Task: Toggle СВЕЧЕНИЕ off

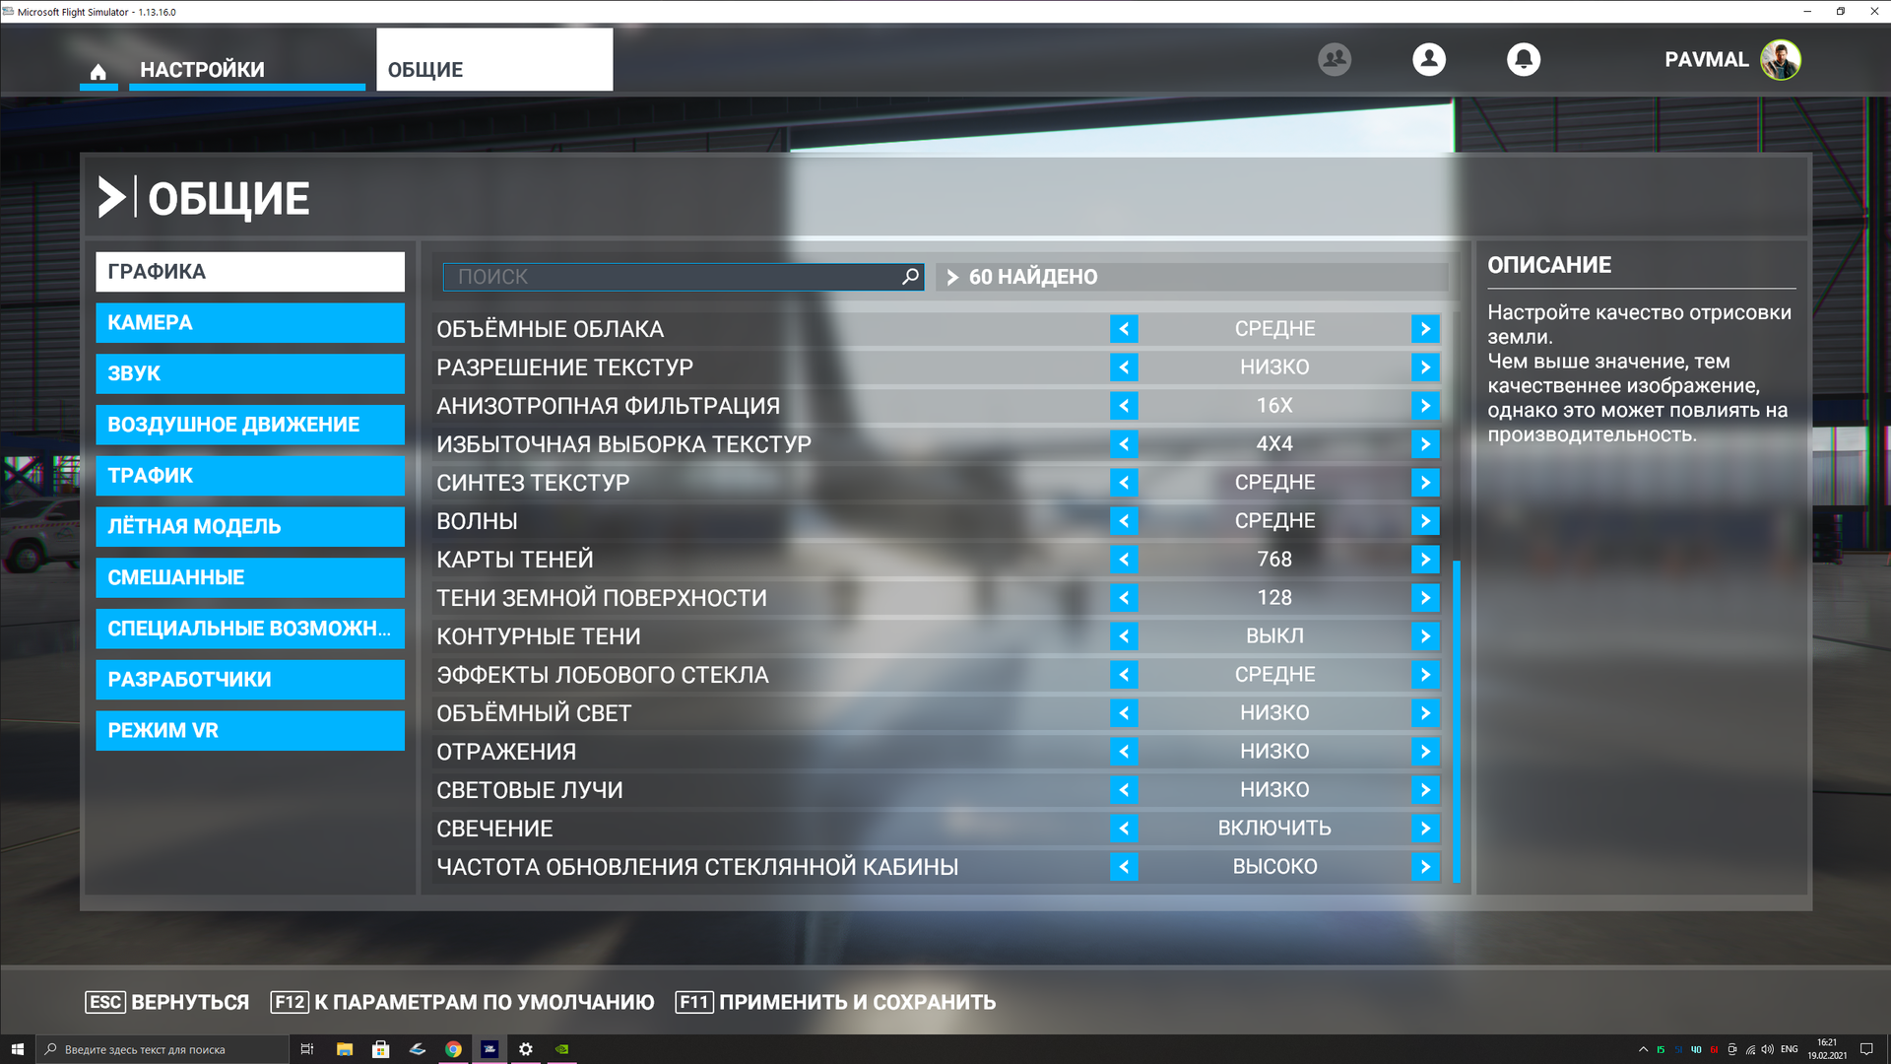Action: pos(1124,828)
